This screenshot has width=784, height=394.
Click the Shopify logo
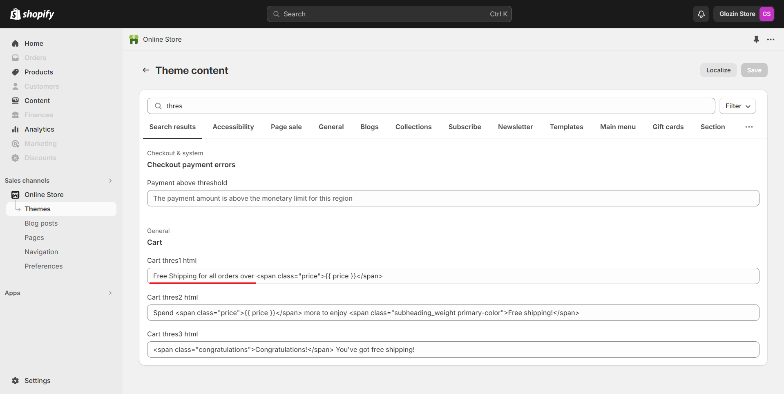[32, 14]
